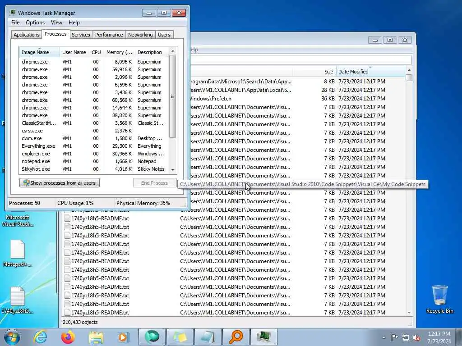Switch to Task Manager taskbar button
This screenshot has width=462, height=346.
pyautogui.click(x=263, y=337)
